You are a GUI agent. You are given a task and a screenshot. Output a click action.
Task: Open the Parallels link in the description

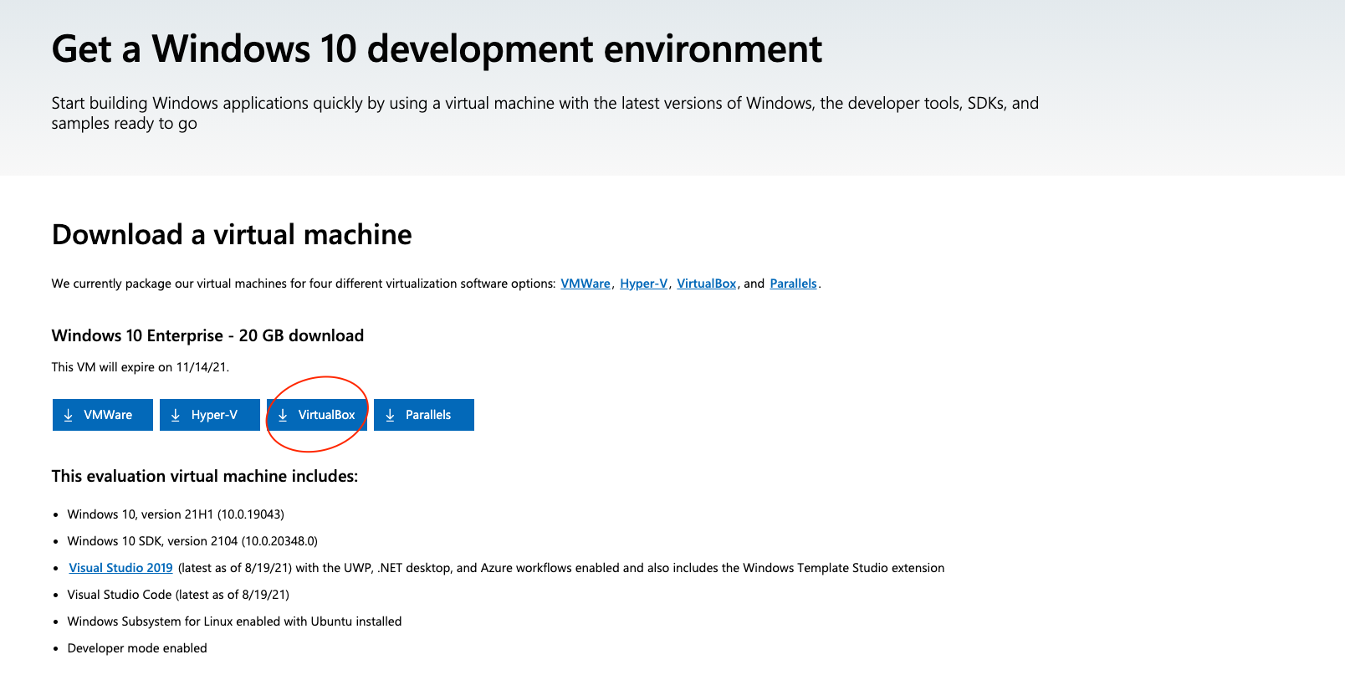point(793,284)
